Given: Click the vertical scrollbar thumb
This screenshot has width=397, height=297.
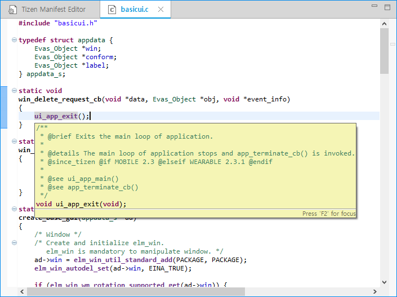Looking at the screenshot, I should click(384, 51).
